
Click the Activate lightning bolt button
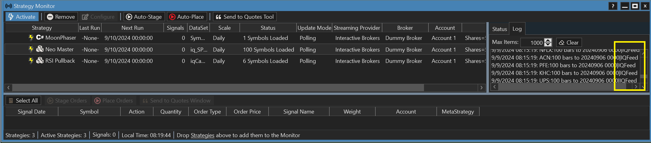pos(22,17)
